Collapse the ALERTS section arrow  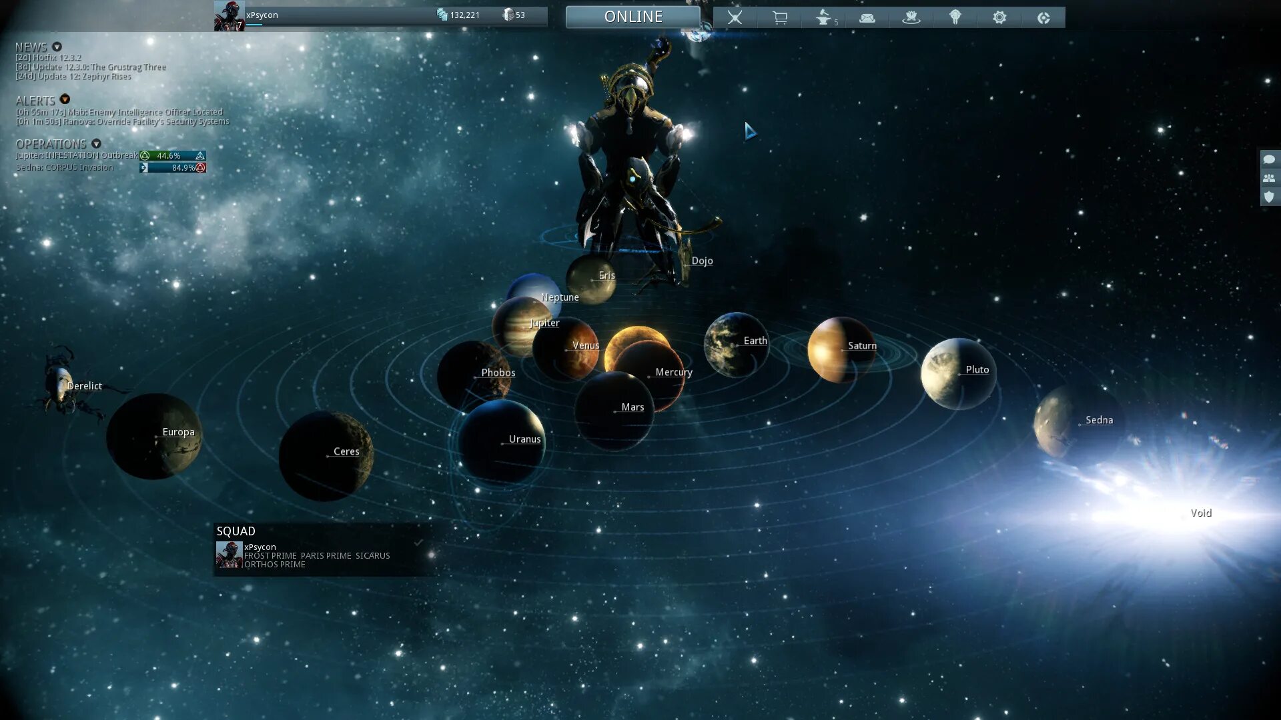click(x=65, y=99)
